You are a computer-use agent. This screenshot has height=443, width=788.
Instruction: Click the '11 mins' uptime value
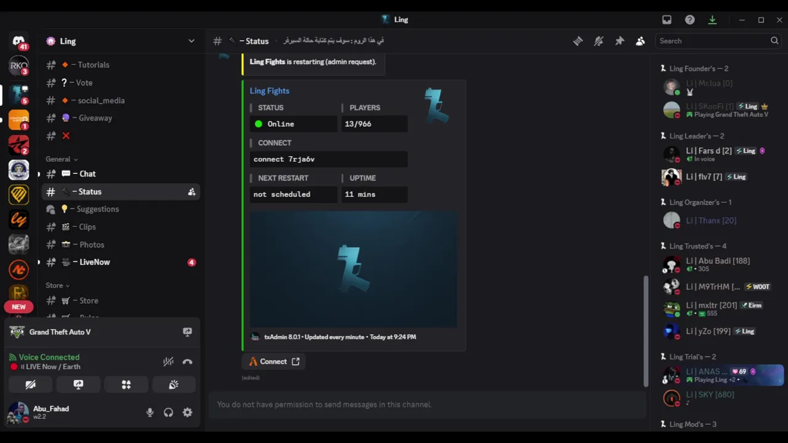pyautogui.click(x=360, y=194)
